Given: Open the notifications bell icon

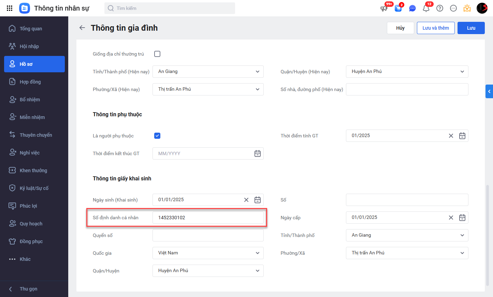Looking at the screenshot, I should [426, 8].
